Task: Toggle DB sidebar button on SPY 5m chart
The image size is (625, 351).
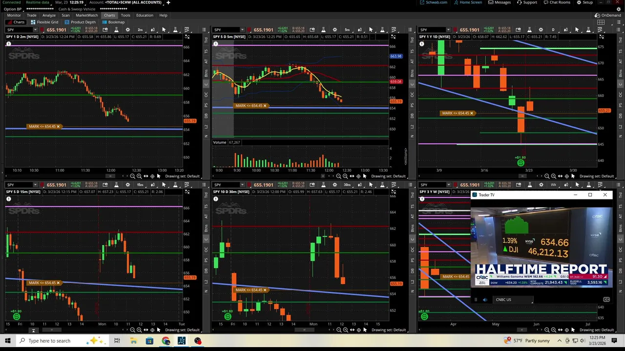Action: tap(413, 116)
